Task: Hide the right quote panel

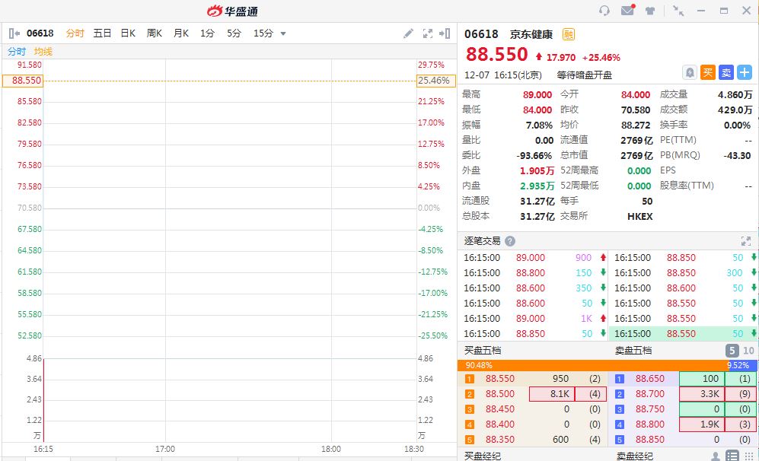Action: (445, 33)
